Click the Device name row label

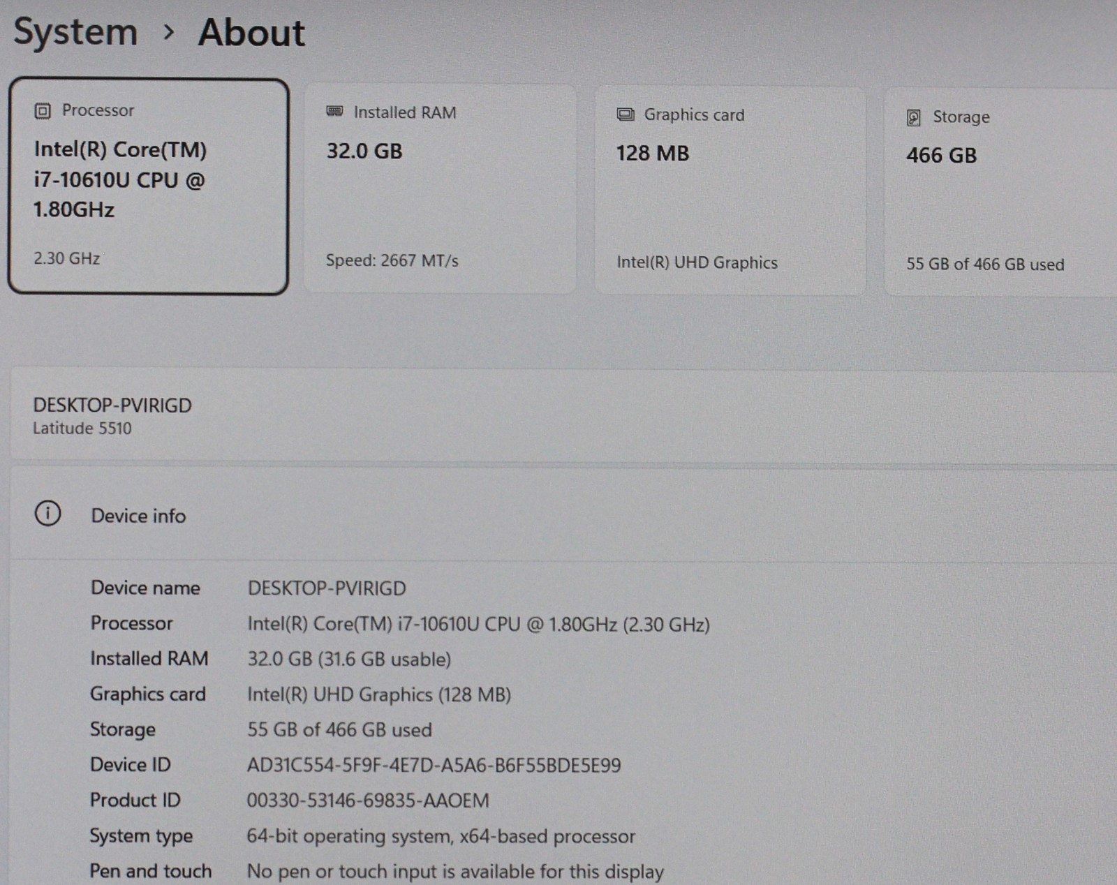pos(145,588)
